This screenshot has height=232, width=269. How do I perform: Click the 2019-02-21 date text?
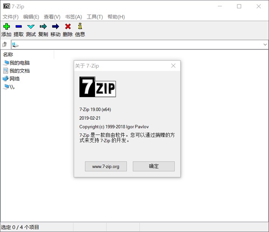point(90,118)
